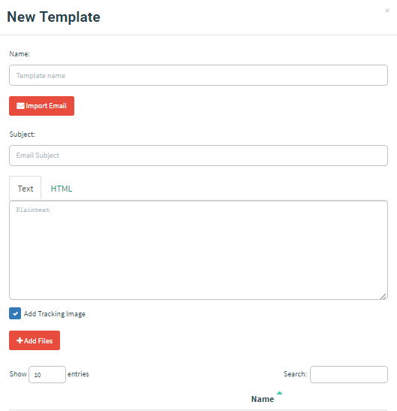Focus the Search box for attachments
Viewport: 397px width, 411px height.
coord(349,375)
